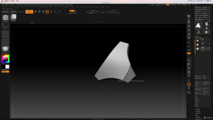
Task: Select the black secondary color swatch
Action: (x=3, y=67)
